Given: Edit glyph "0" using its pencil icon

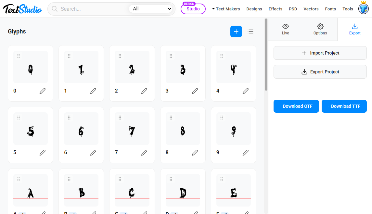Looking at the screenshot, I should [x=43, y=91].
